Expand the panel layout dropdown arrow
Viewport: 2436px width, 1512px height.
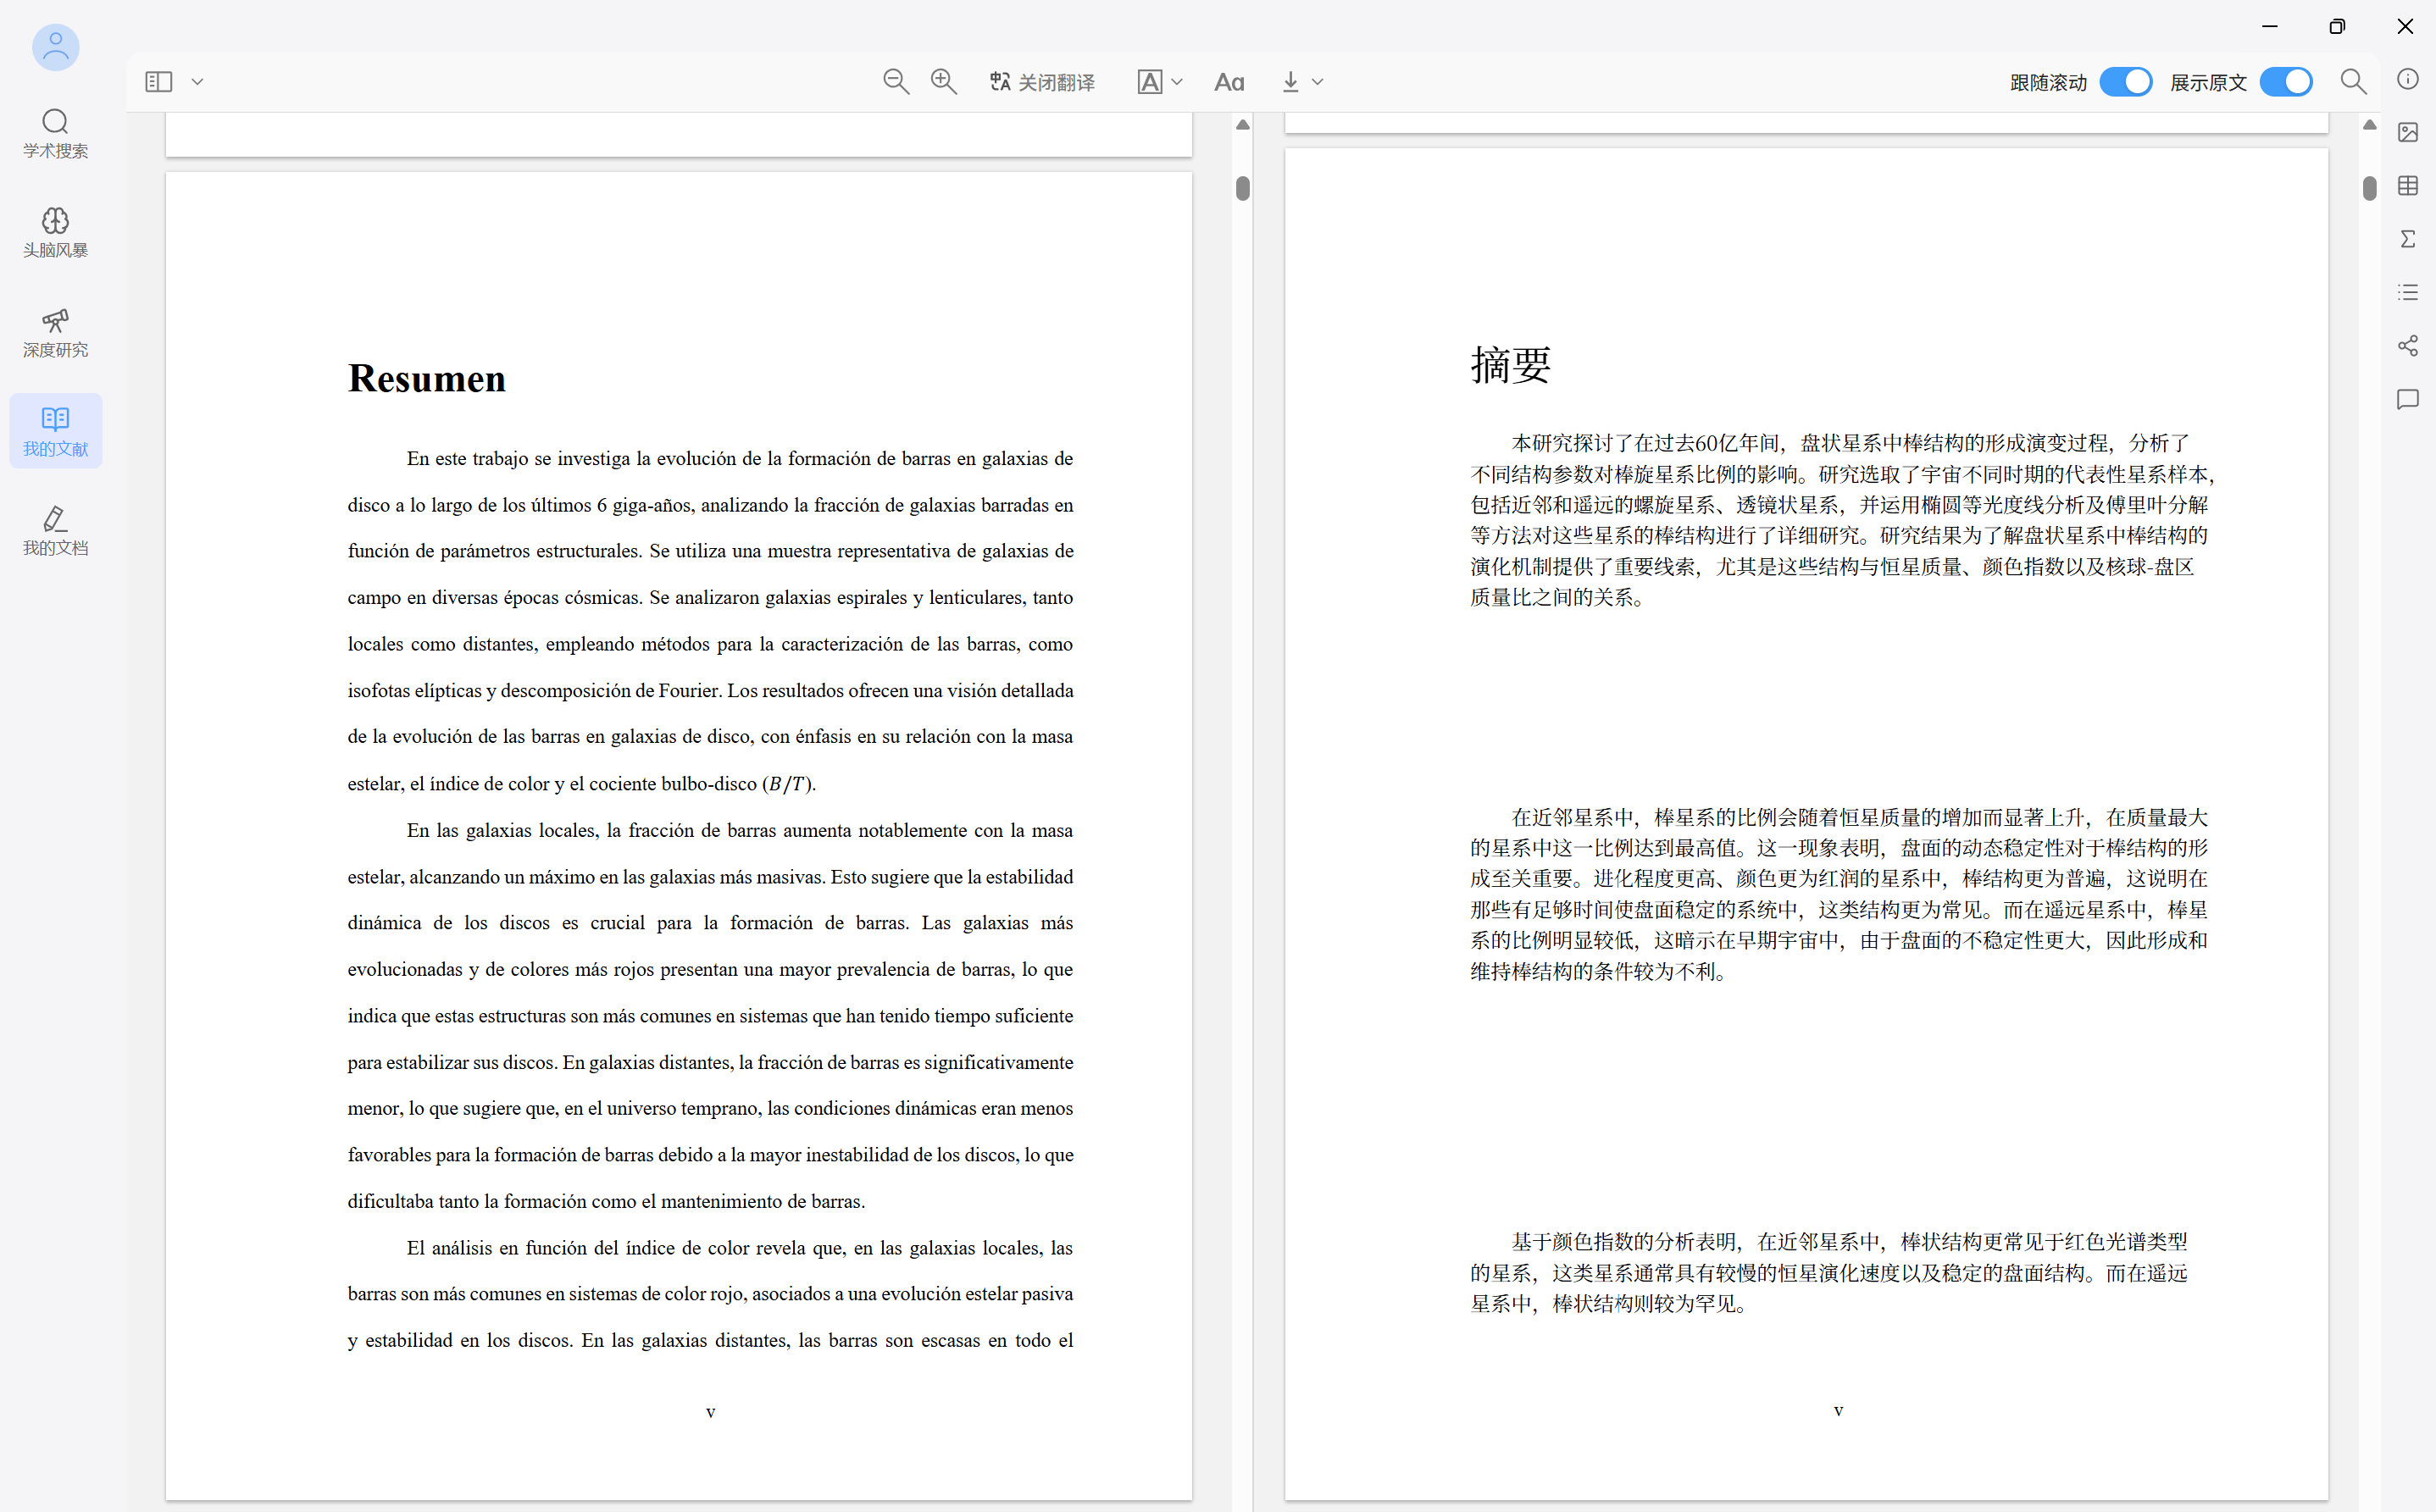click(198, 82)
